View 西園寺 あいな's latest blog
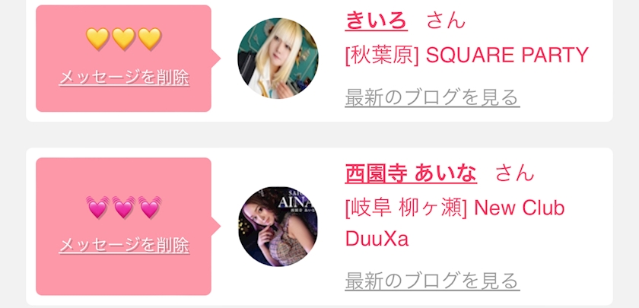This screenshot has height=308, width=639. [432, 281]
